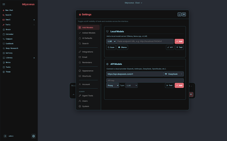Click the Scan button

click(x=111, y=47)
